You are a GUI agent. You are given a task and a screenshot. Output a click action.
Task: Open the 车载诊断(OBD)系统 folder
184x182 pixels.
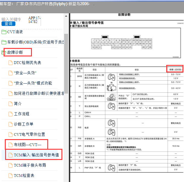(x=36, y=42)
